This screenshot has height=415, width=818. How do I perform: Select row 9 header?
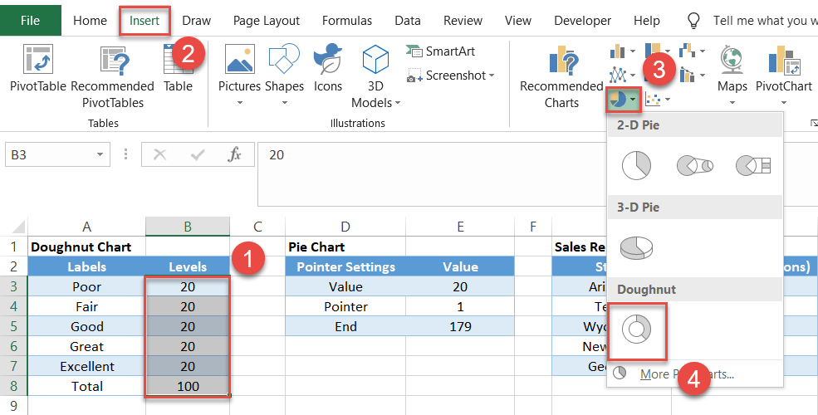click(x=13, y=406)
